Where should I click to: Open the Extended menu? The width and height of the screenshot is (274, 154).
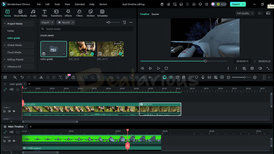point(80,4)
